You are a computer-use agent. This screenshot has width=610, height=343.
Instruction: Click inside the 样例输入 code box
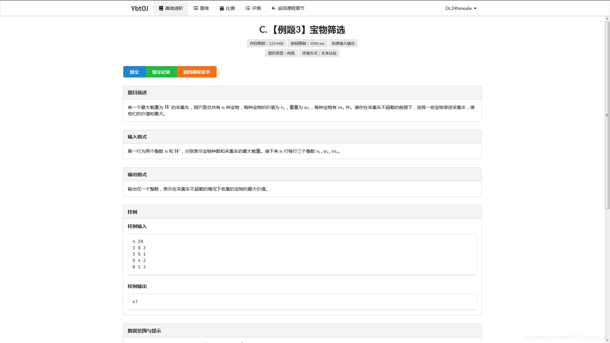302,254
